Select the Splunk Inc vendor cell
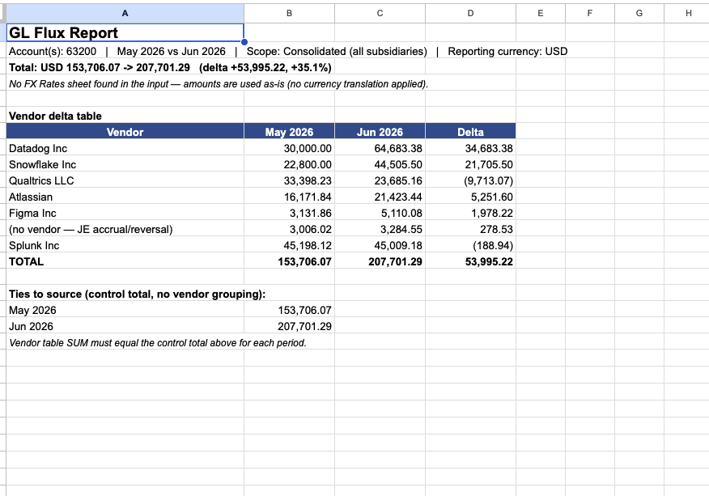Viewport: 709px width, 496px height. point(125,245)
